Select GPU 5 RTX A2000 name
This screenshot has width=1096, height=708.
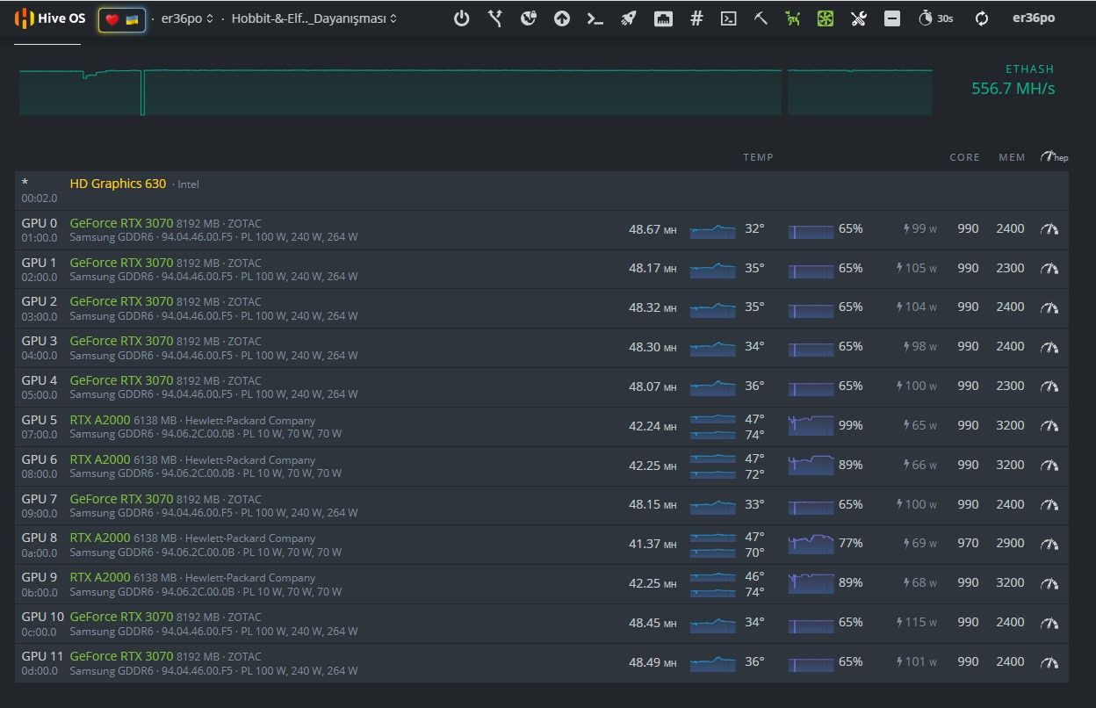tap(100, 419)
